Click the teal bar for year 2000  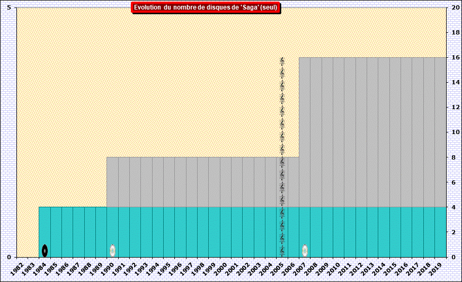(x=225, y=232)
